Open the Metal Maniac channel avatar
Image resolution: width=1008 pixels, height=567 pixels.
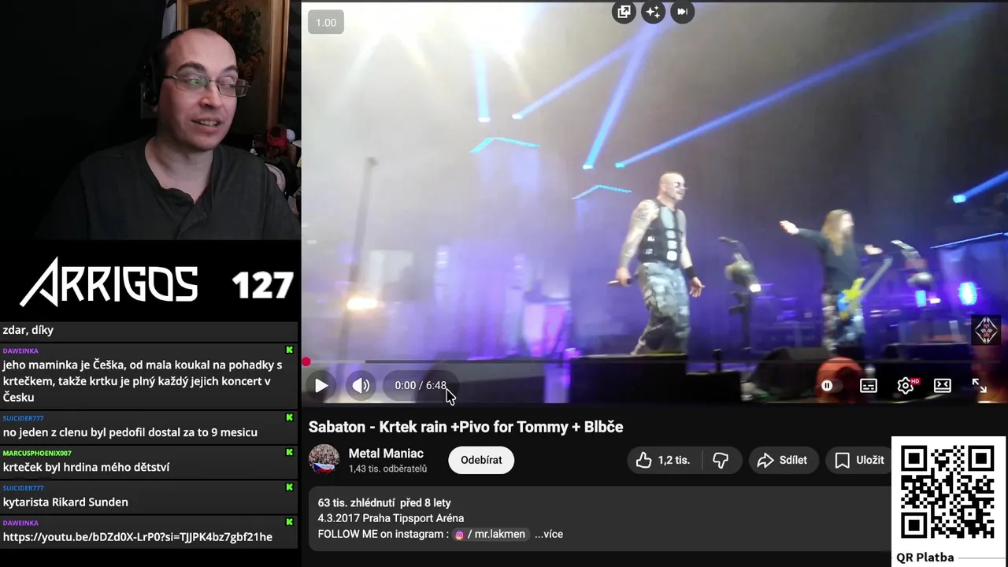tap(324, 460)
